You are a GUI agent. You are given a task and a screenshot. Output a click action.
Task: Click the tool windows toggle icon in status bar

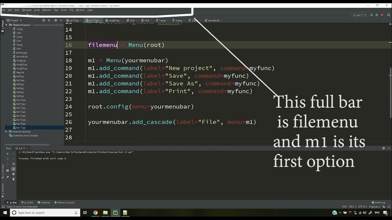(x=3, y=207)
